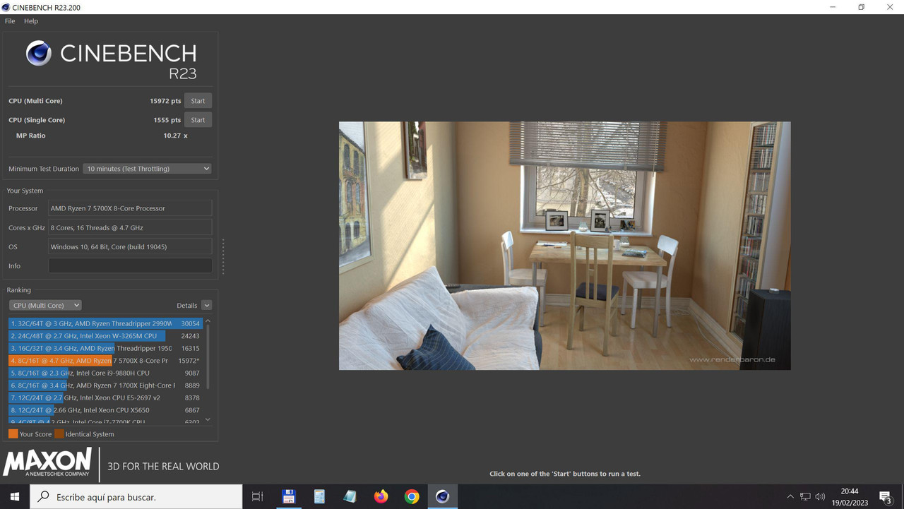Launch Google Chrome from the taskbar
The width and height of the screenshot is (904, 509).
pos(412,497)
